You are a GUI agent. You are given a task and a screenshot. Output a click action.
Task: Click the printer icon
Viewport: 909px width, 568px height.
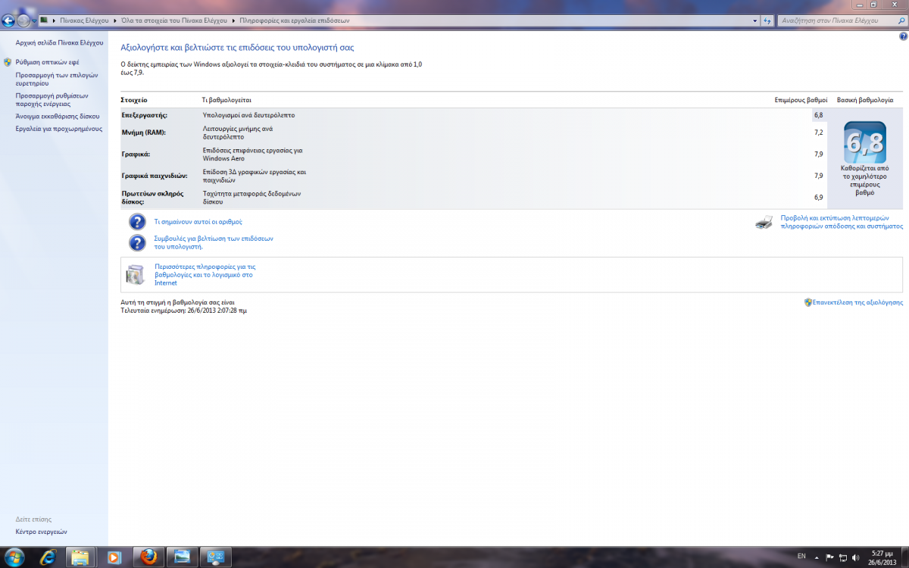click(x=764, y=222)
